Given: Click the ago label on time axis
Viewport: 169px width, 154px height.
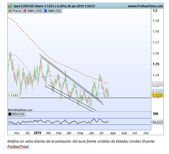Looking at the screenshot, I should (x=113, y=133).
